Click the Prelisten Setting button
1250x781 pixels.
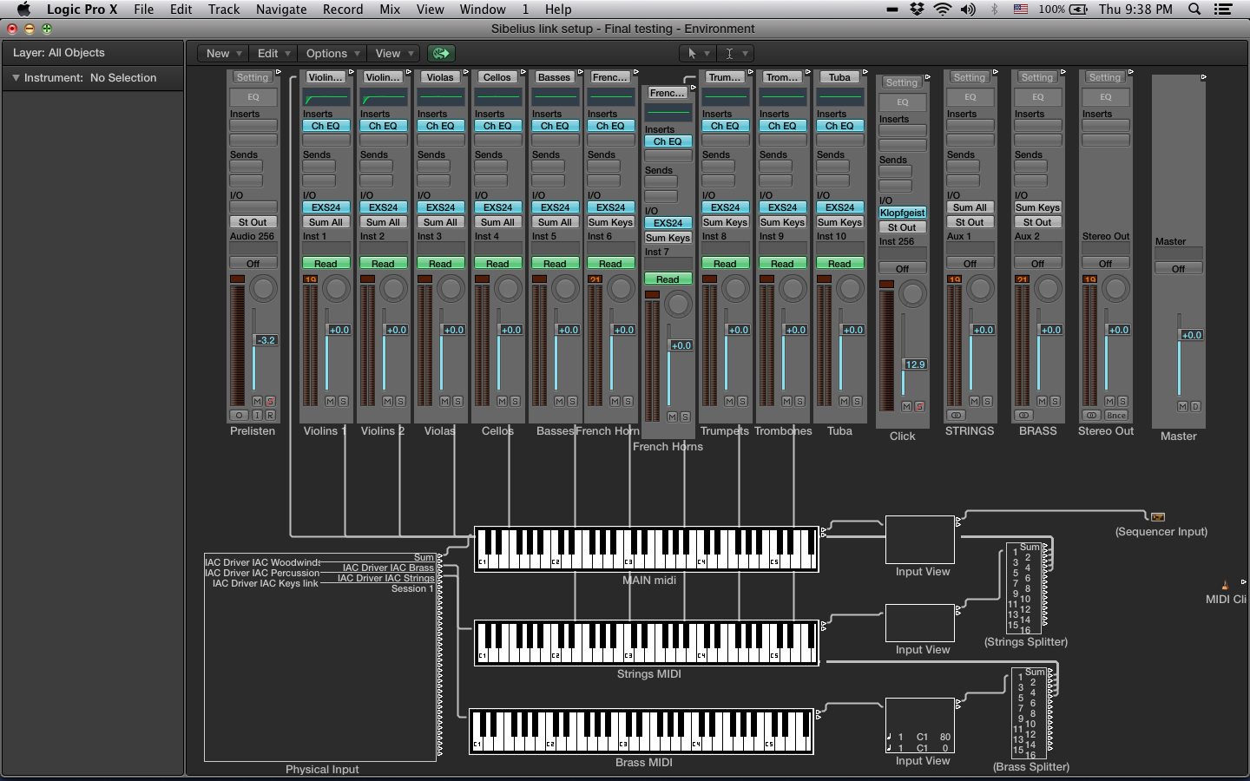point(253,77)
